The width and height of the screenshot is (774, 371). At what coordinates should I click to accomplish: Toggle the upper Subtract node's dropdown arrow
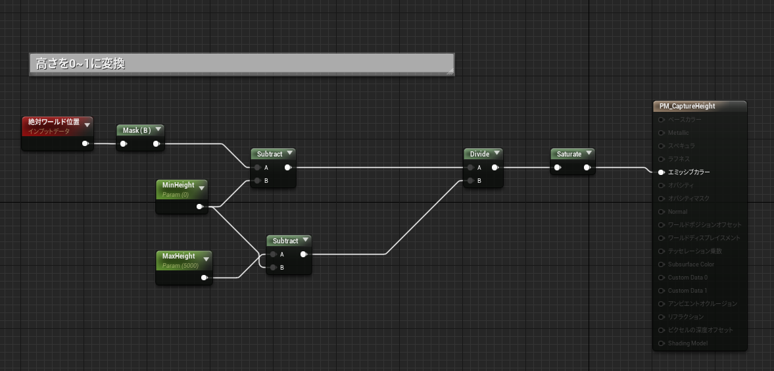click(290, 154)
